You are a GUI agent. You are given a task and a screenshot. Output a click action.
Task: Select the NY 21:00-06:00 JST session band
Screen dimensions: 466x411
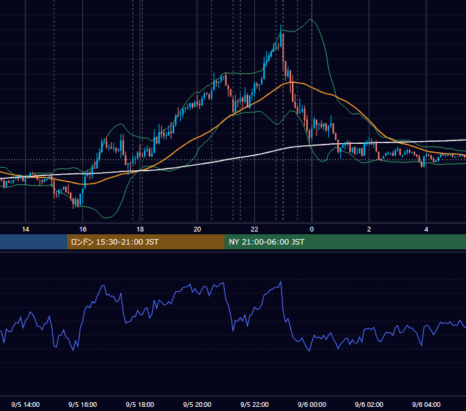345,242
